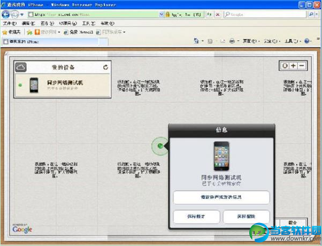Select the 混合 hybrid map view button
This screenshot has width=322, height=246.
click(x=293, y=222)
